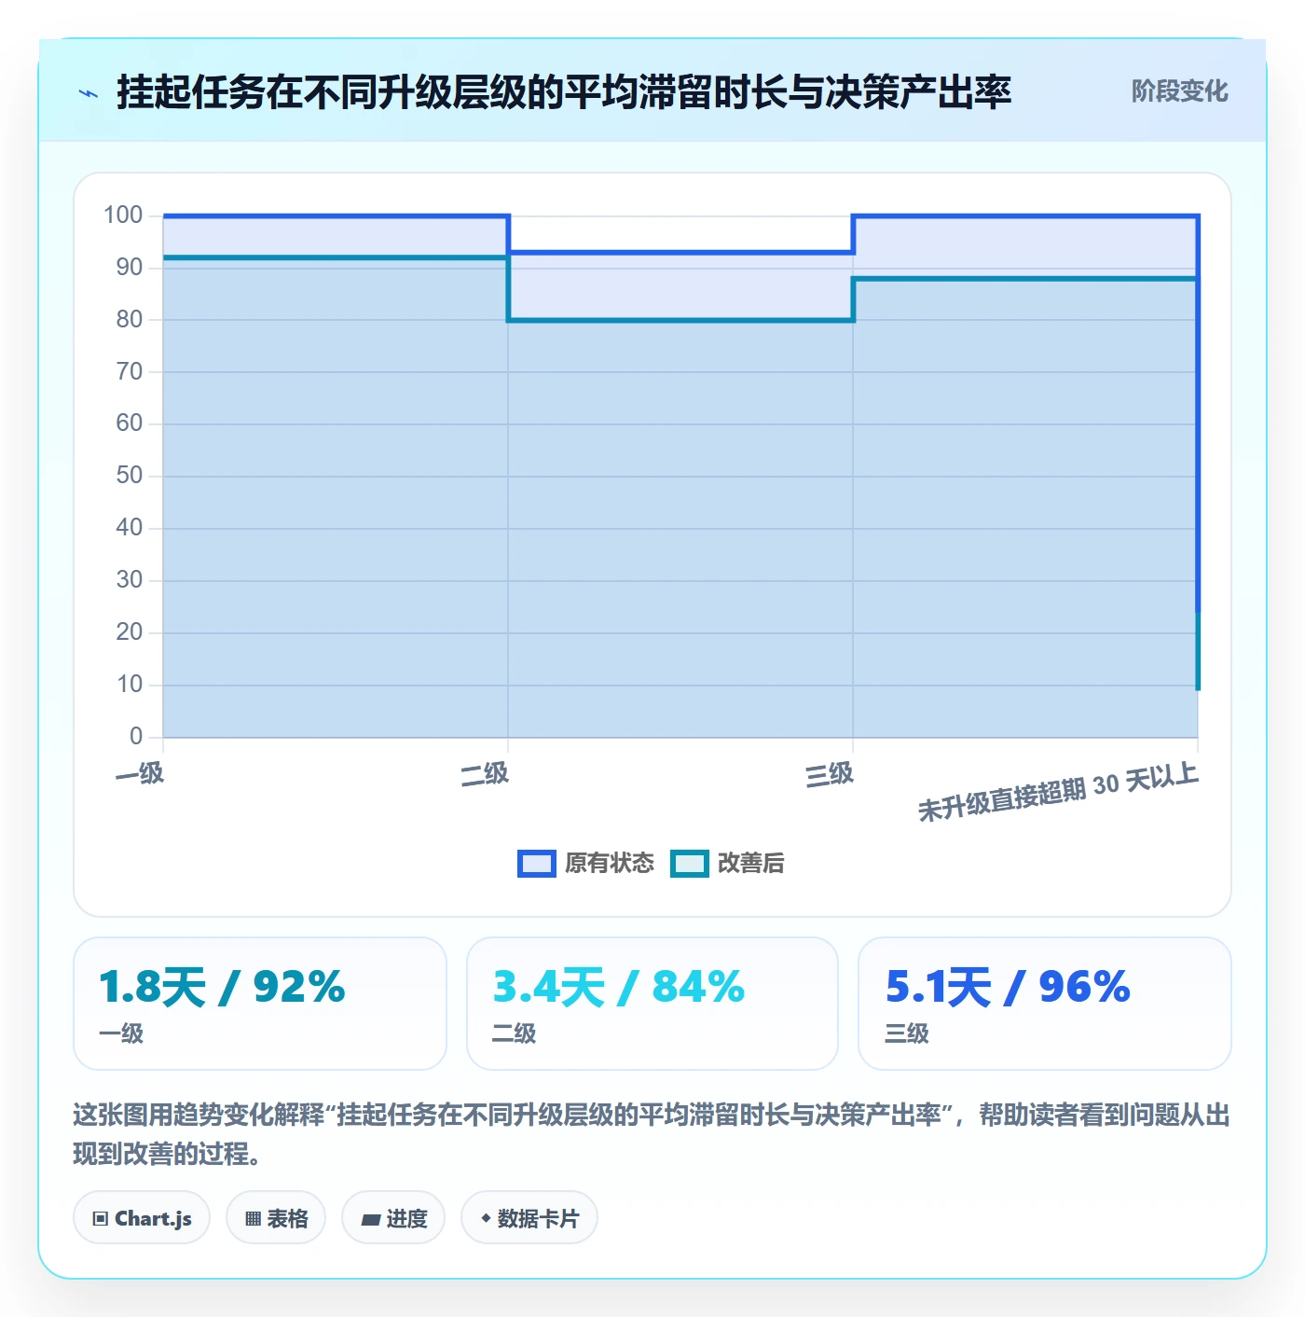This screenshot has width=1305, height=1317.
Task: Select the Chart.js tag chip
Action: [142, 1218]
